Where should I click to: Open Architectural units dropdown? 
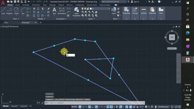tap(164, 107)
